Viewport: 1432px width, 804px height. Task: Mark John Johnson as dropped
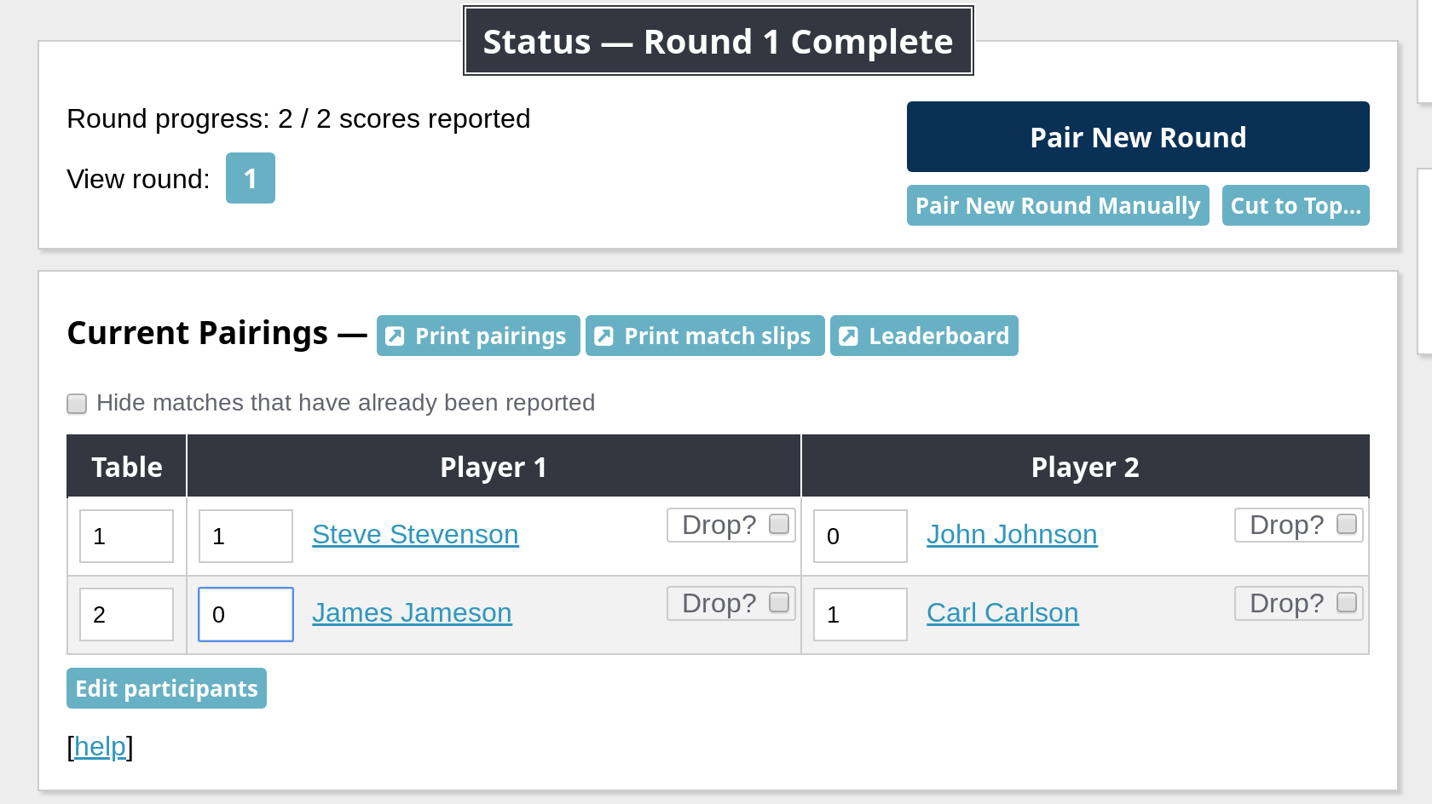[1346, 525]
